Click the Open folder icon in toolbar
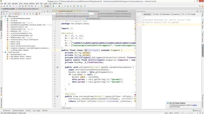 click(1, 6)
